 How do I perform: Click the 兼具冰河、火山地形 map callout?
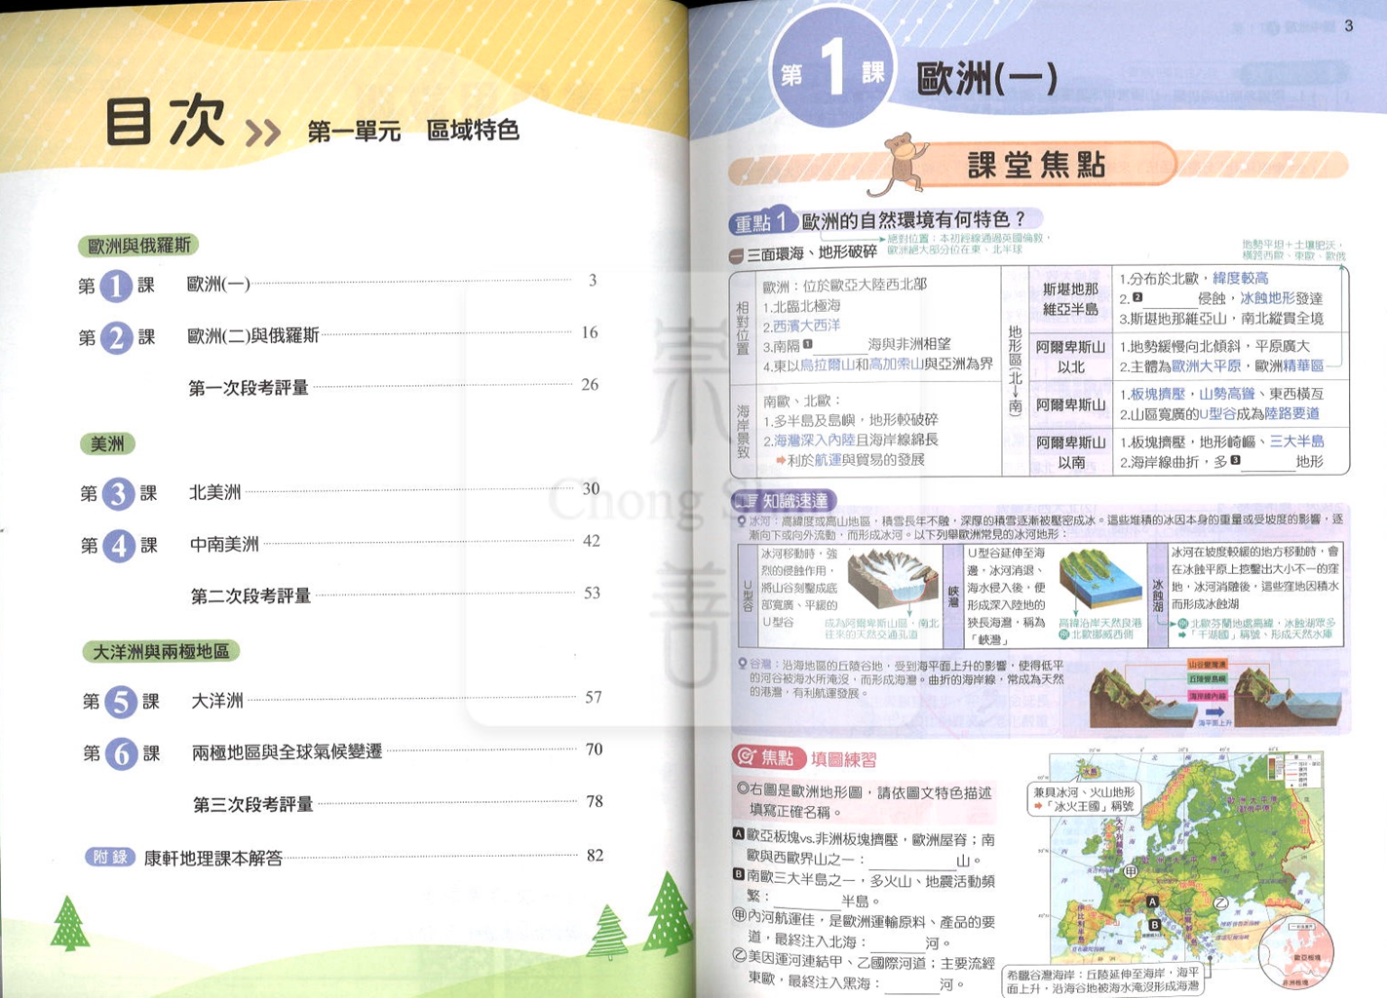pyautogui.click(x=1084, y=799)
